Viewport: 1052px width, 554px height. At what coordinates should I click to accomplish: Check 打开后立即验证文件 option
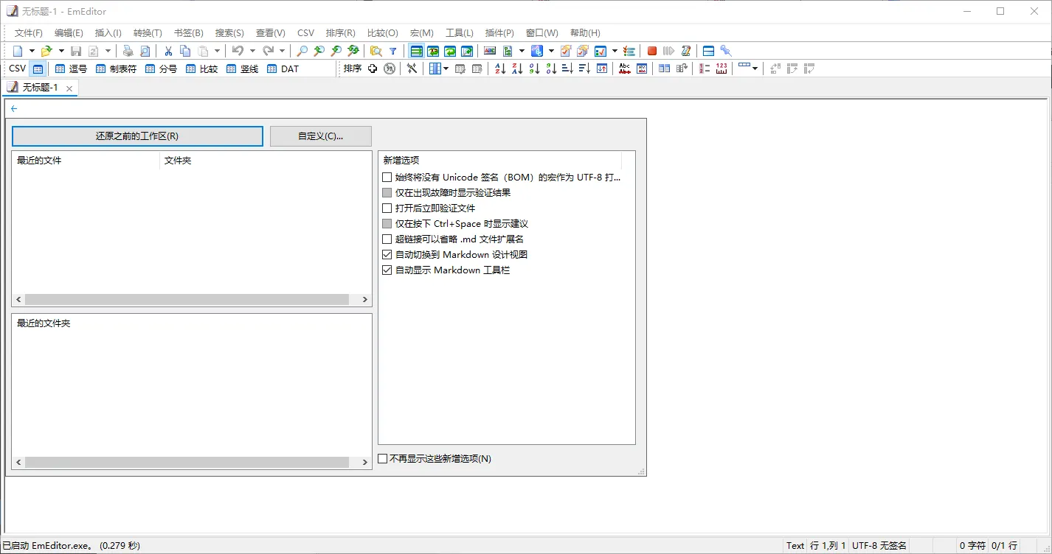point(387,208)
